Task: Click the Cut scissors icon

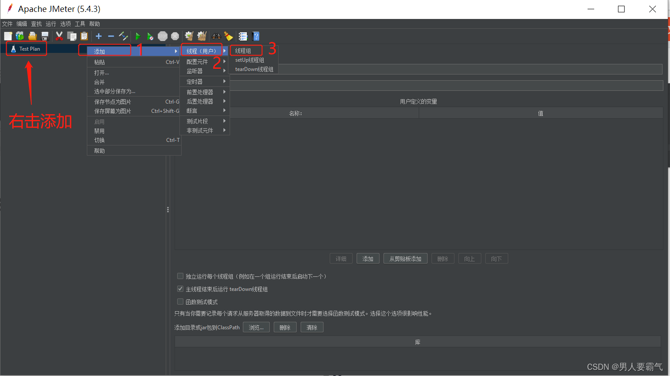Action: point(59,36)
